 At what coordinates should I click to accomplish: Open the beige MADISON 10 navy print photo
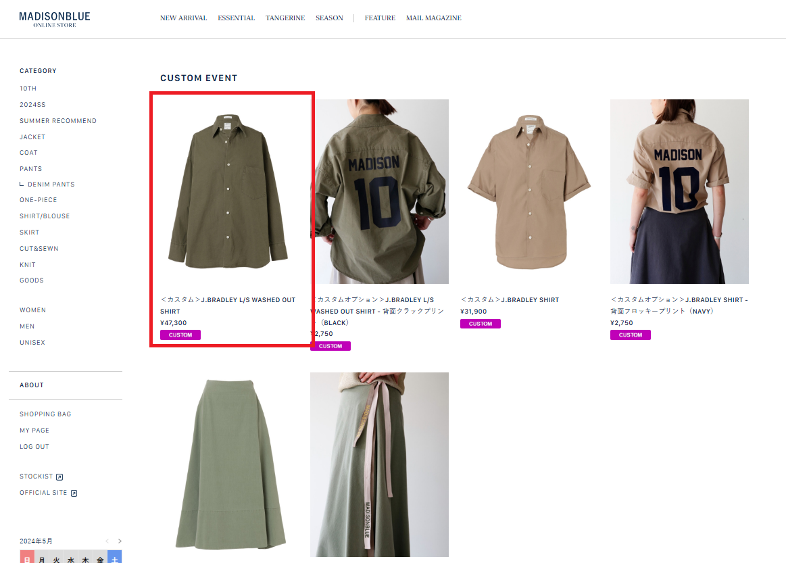coord(679,191)
